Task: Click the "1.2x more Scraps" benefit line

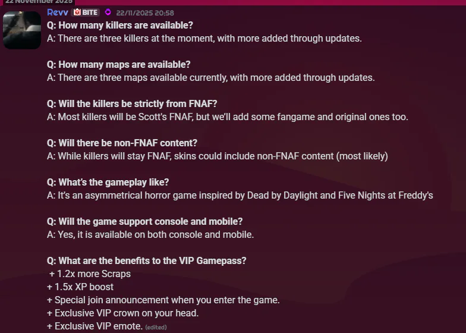Action: [x=90, y=274]
